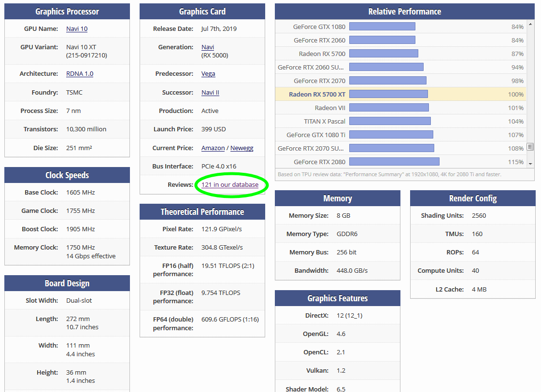Open the Vega predecessor link
This screenshot has height=392, width=541.
(x=208, y=73)
